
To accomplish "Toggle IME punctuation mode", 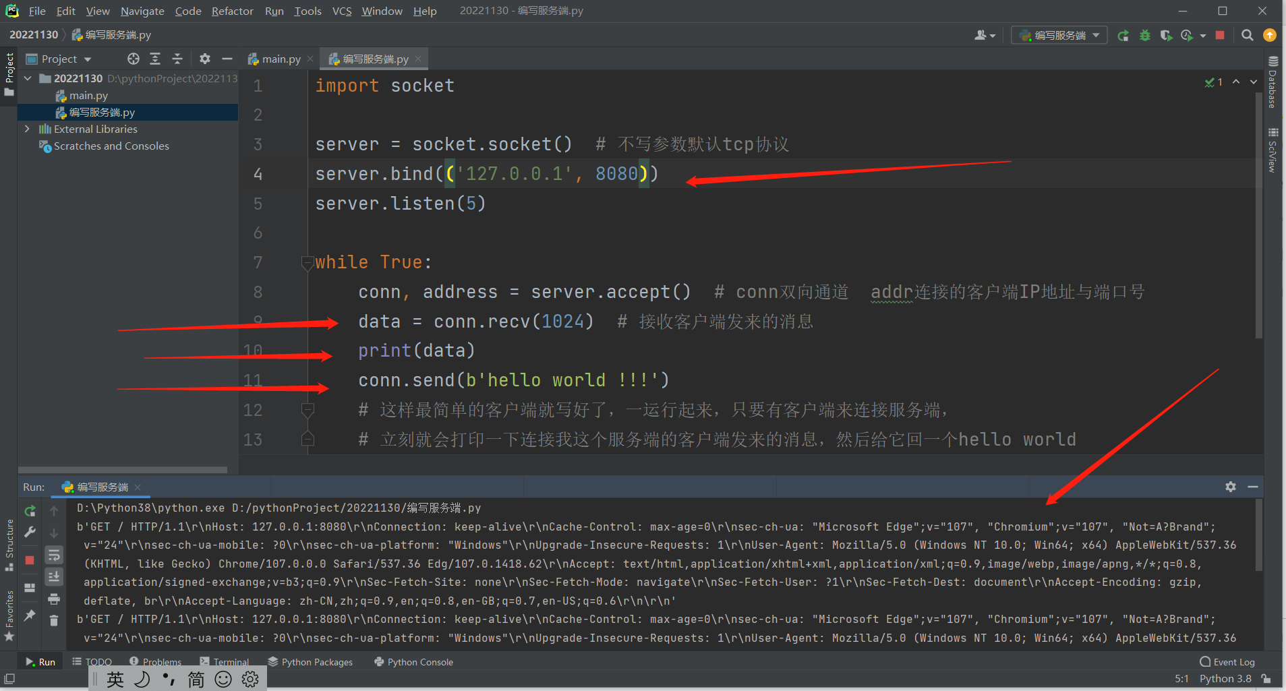I will [169, 679].
